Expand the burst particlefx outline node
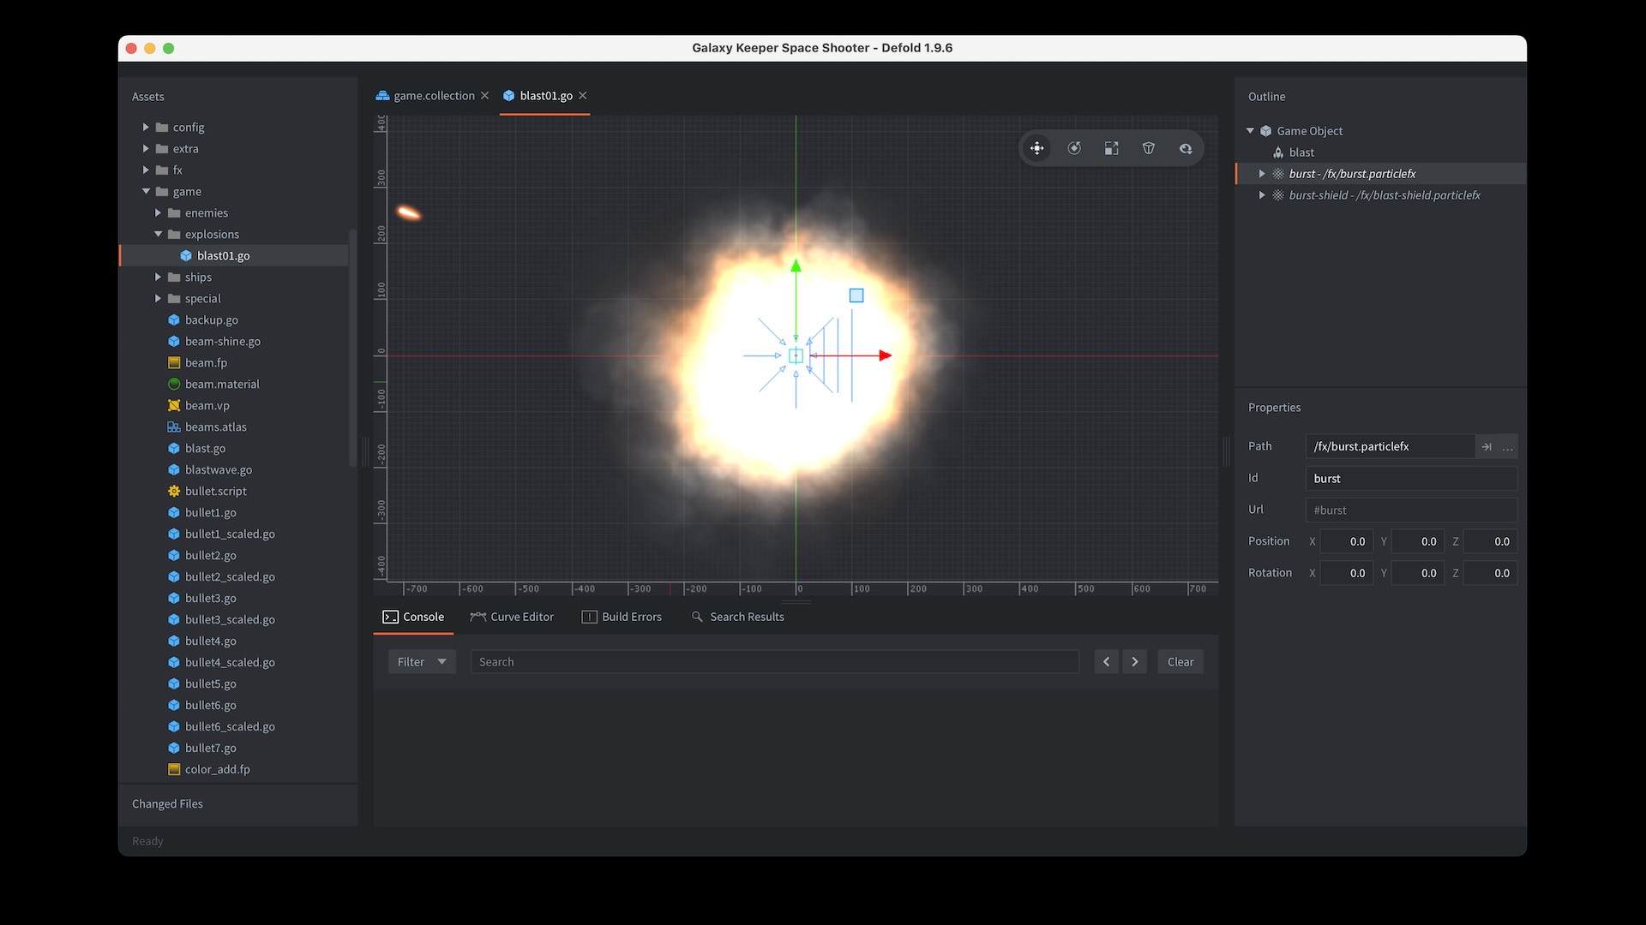Viewport: 1646px width, 925px height. (1262, 174)
